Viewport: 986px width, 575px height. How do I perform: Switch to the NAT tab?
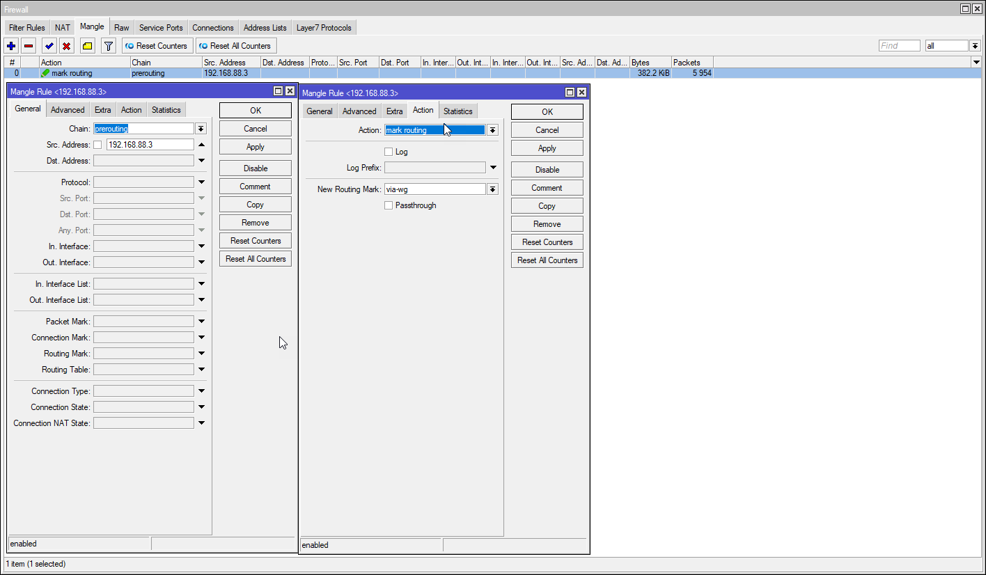click(x=63, y=28)
